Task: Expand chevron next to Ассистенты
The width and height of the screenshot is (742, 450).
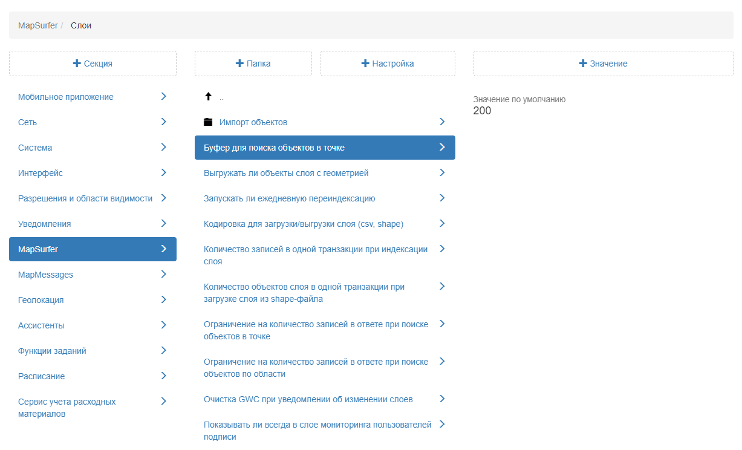Action: pyautogui.click(x=163, y=325)
